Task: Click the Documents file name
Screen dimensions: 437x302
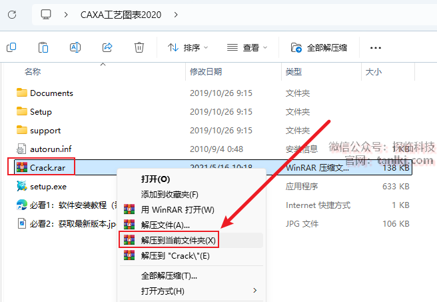Action: (x=51, y=93)
